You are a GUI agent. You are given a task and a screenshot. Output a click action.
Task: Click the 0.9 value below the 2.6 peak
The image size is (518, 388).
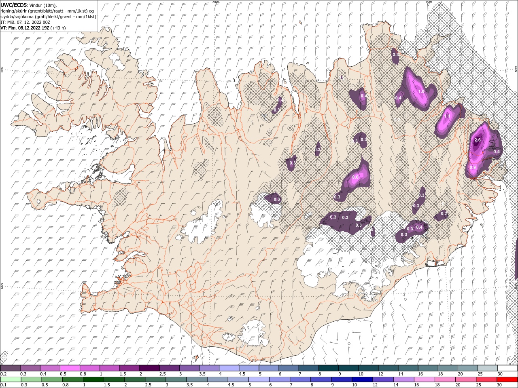point(473,167)
